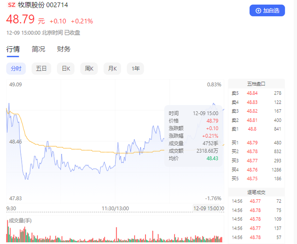Click the 0.83% percent axis label
This screenshot has height=244, width=297.
pyautogui.click(x=214, y=85)
